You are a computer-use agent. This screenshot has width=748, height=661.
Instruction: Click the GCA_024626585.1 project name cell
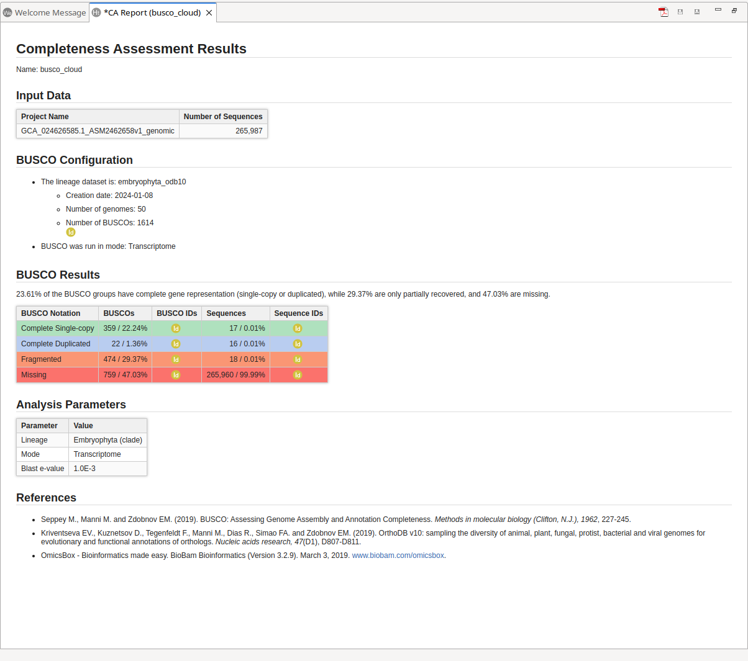98,131
